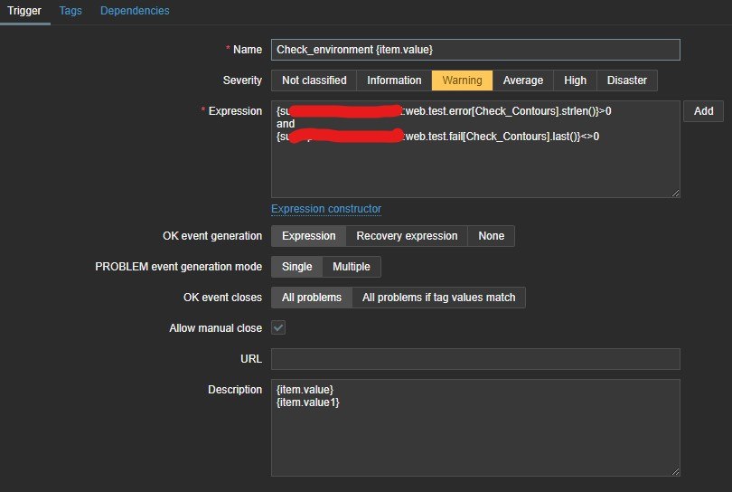The height and width of the screenshot is (492, 732).
Task: Switch to the Tags tab
Action: 70,11
